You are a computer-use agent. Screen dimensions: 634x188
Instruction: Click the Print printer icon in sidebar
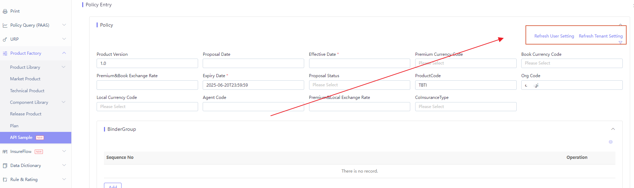click(5, 11)
